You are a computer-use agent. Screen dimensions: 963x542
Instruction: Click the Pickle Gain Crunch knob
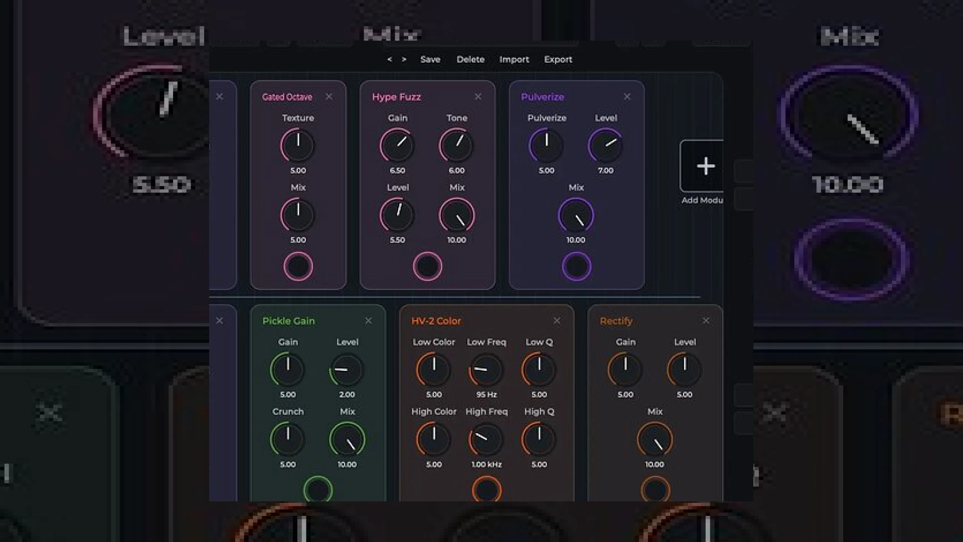(288, 439)
